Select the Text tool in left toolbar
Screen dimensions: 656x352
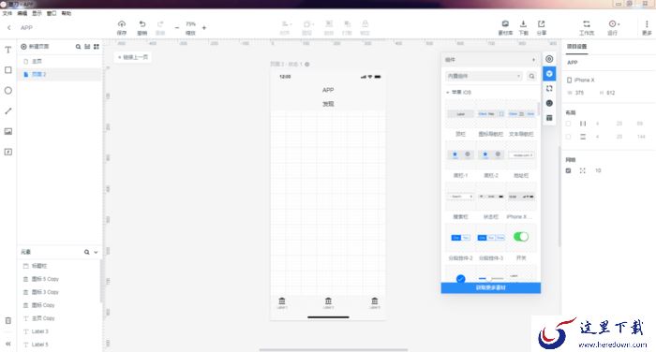7,50
